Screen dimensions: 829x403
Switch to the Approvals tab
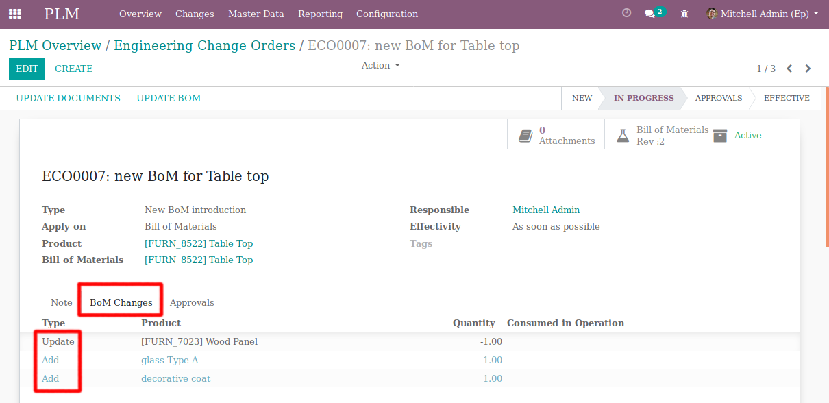click(192, 302)
